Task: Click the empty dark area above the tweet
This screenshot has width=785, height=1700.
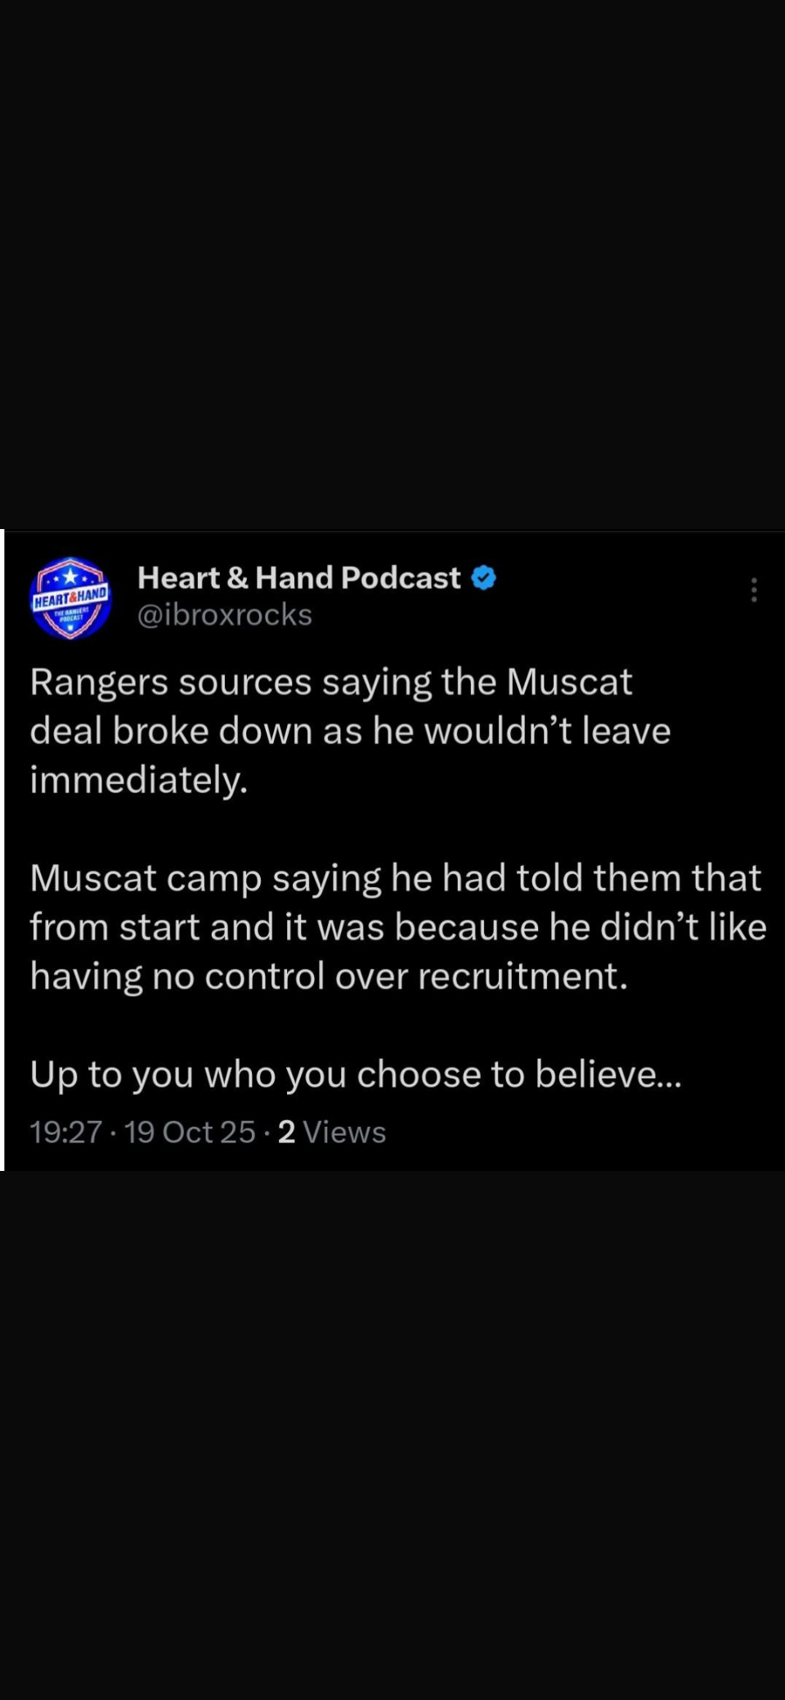Action: pos(392,262)
